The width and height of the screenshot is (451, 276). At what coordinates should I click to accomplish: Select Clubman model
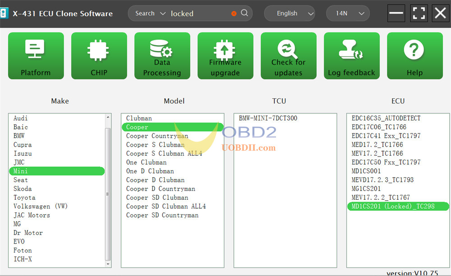pos(173,118)
